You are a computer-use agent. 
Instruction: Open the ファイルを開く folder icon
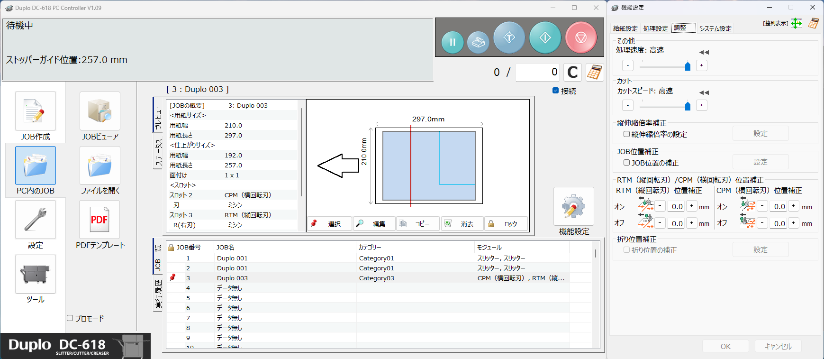point(100,166)
